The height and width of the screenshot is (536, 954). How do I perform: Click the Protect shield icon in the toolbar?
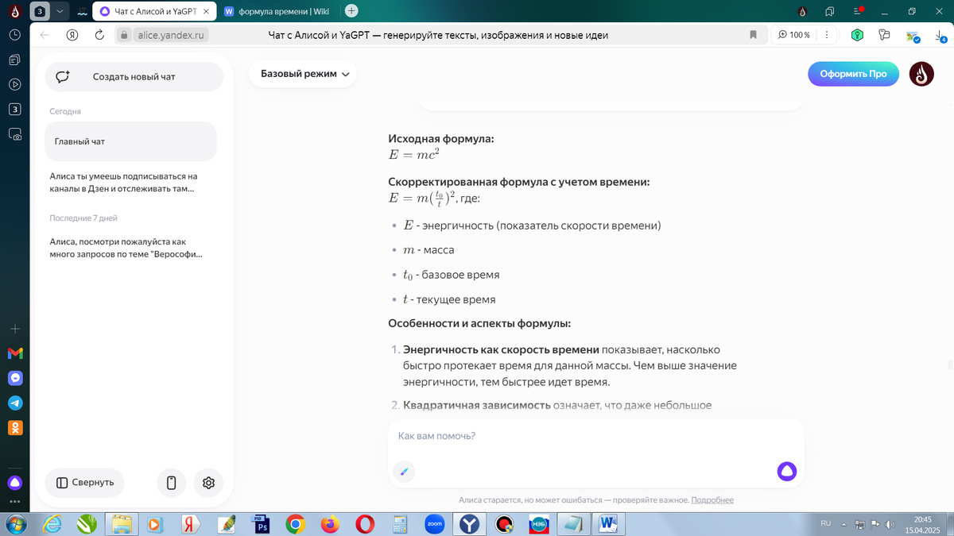coord(856,35)
